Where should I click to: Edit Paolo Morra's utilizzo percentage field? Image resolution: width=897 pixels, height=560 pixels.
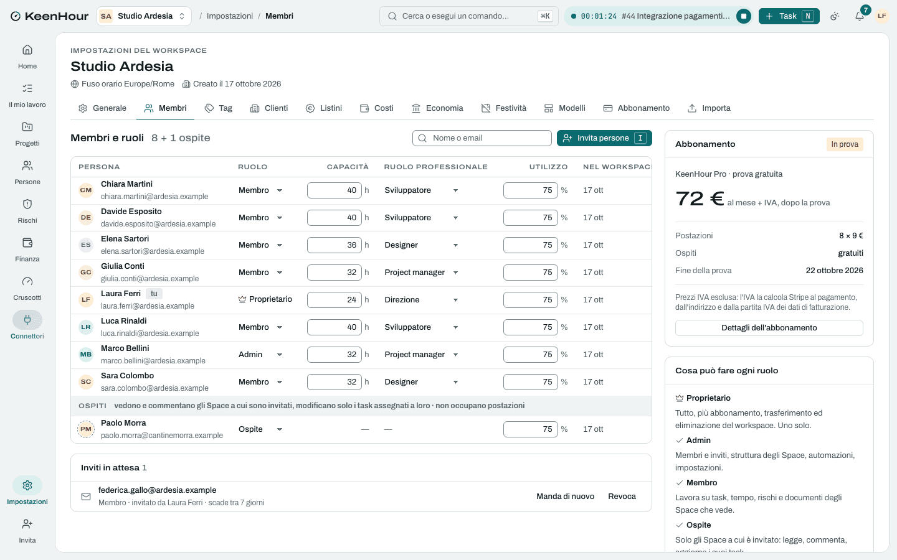point(531,429)
